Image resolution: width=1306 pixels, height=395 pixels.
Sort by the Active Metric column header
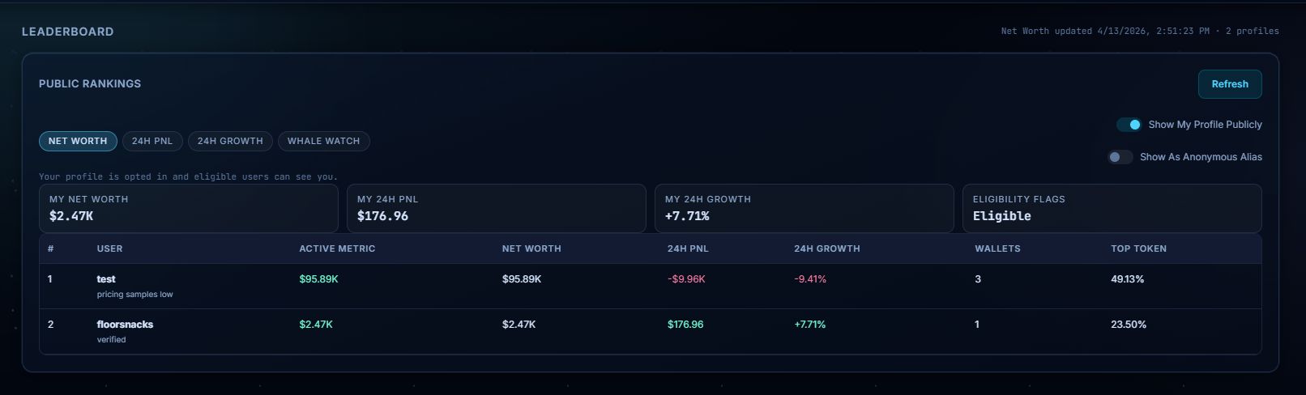coord(337,248)
